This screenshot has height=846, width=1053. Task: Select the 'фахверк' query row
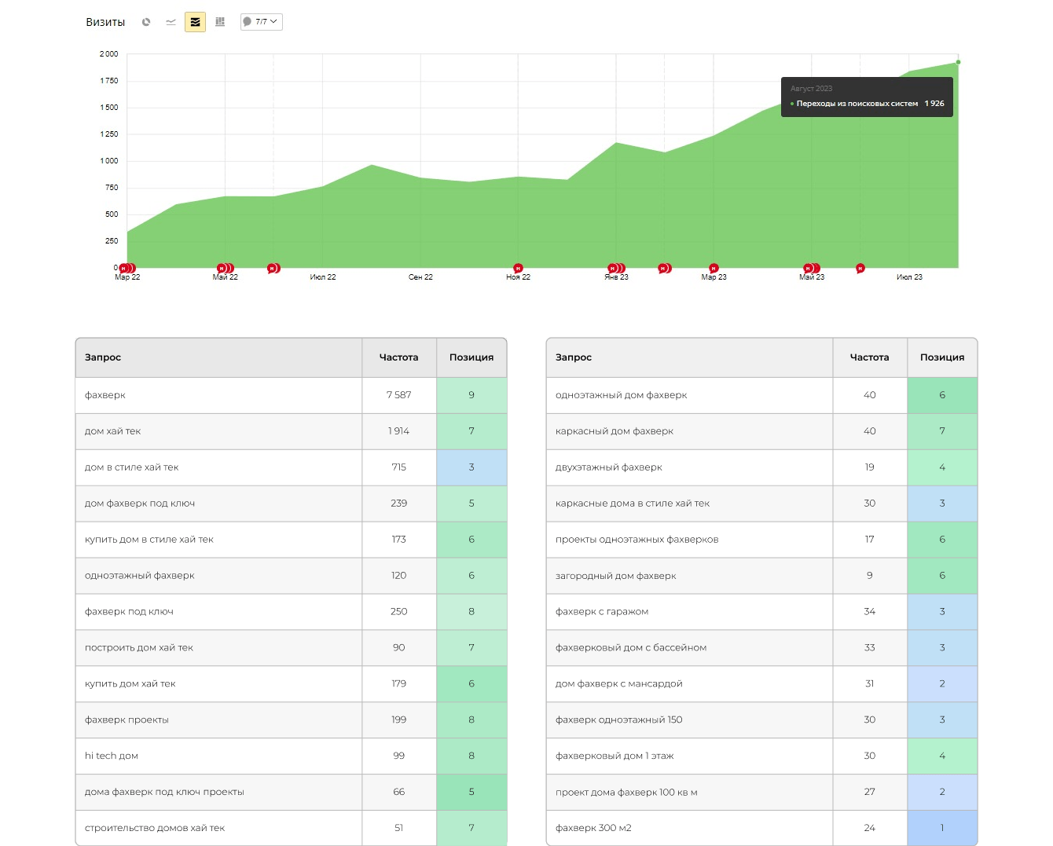pos(291,395)
